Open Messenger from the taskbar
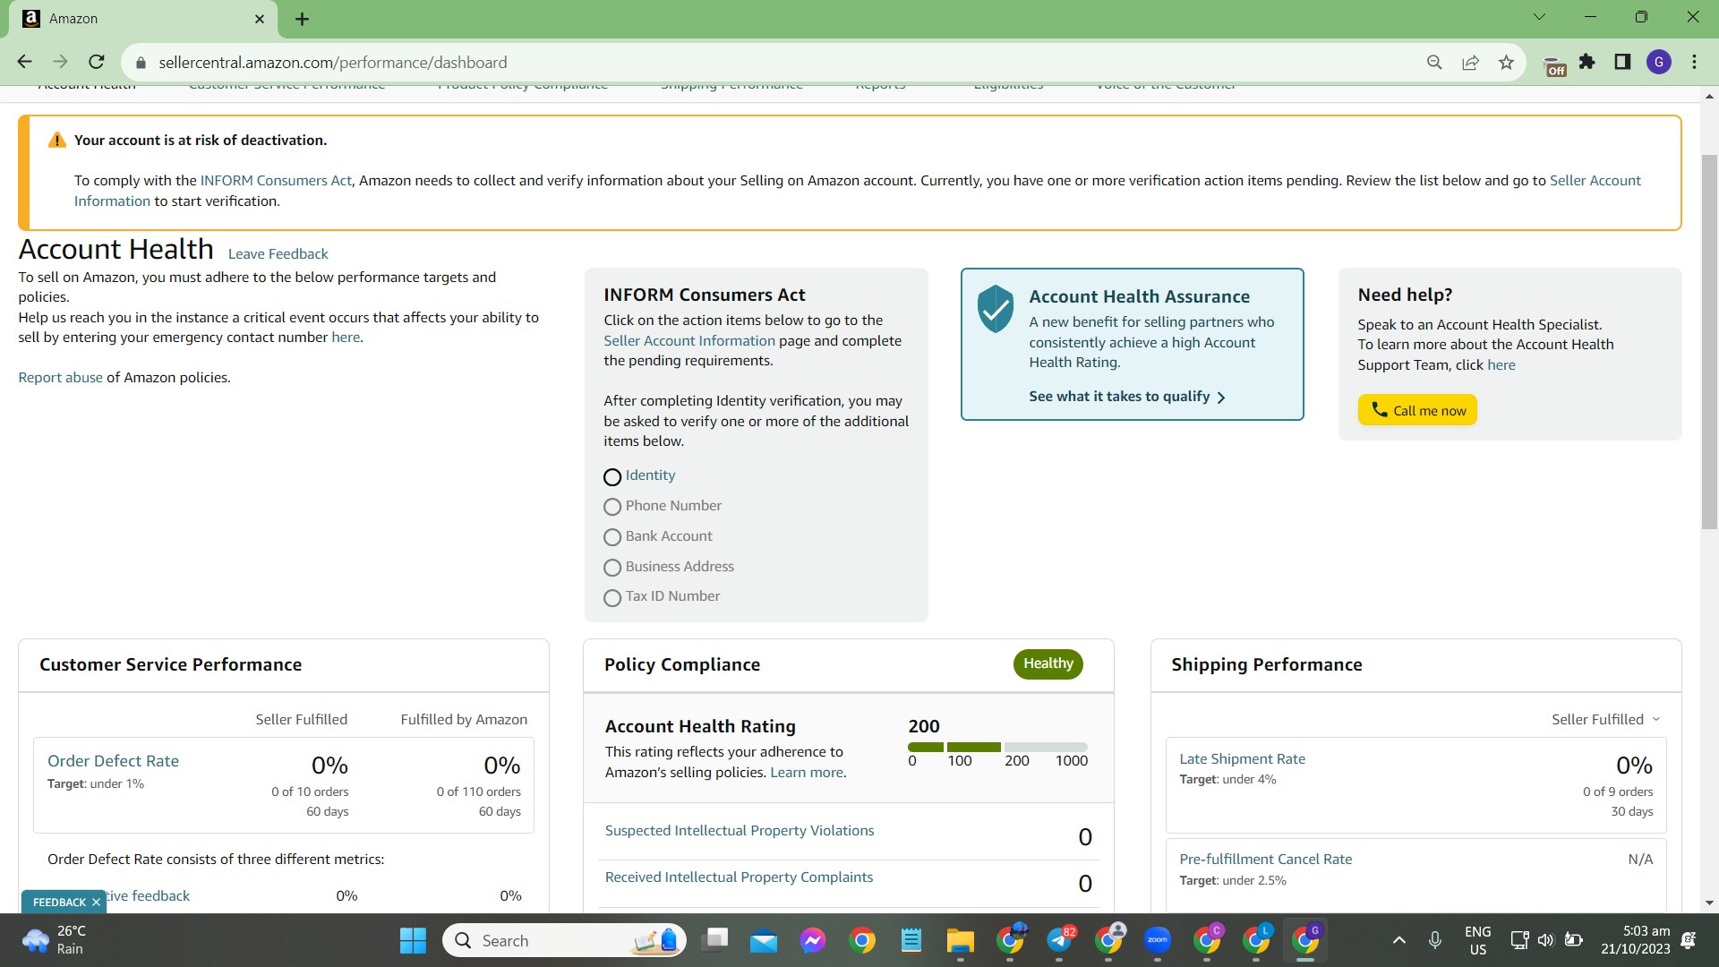Image resolution: width=1719 pixels, height=967 pixels. tap(813, 940)
